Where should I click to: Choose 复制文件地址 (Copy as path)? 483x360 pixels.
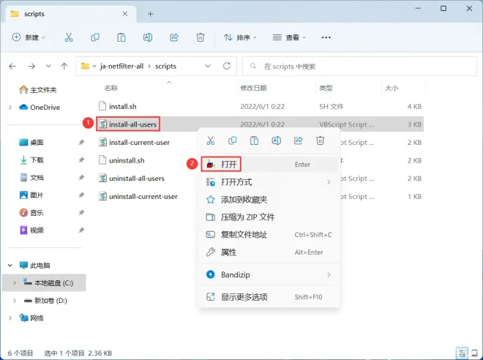click(269, 235)
